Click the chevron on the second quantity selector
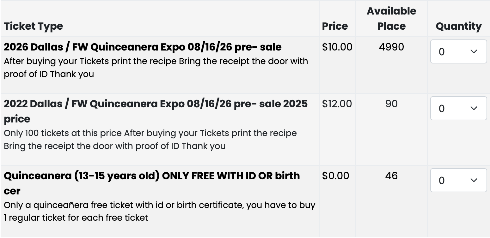The width and height of the screenshot is (490, 238). coord(474,108)
